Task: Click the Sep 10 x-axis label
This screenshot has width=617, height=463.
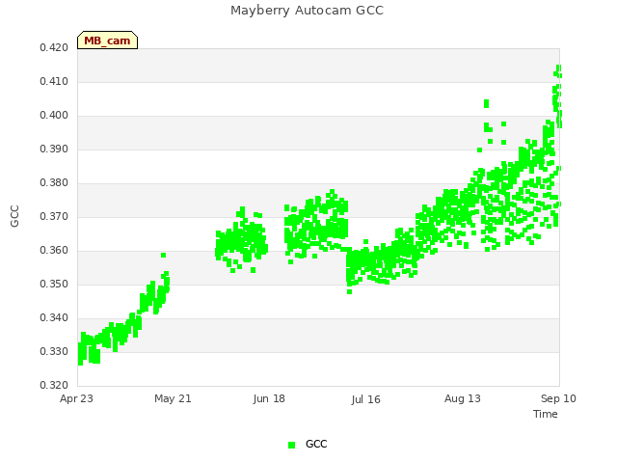Action: point(558,398)
